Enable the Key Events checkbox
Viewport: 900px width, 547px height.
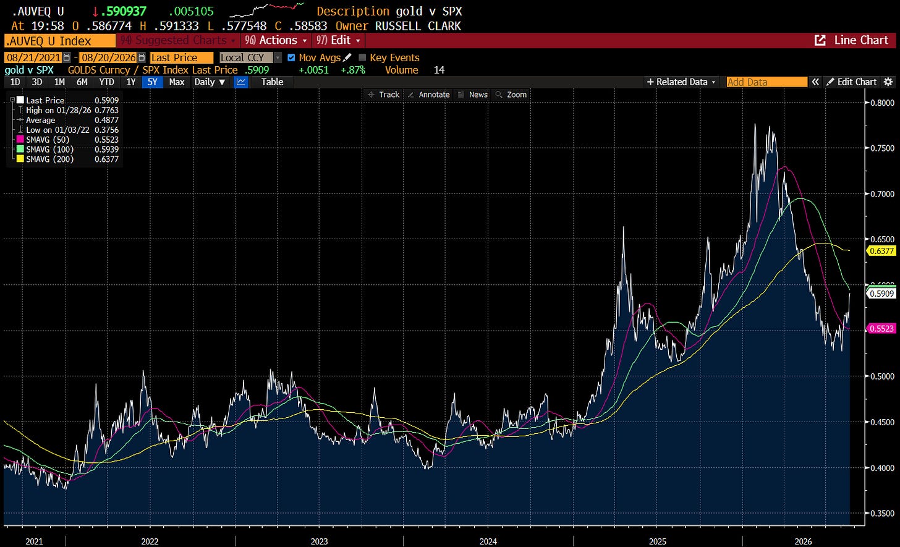click(x=362, y=57)
